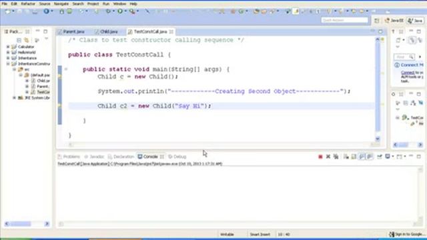Switch to the Java perspective
This screenshot has height=240, width=427.
coord(415,21)
